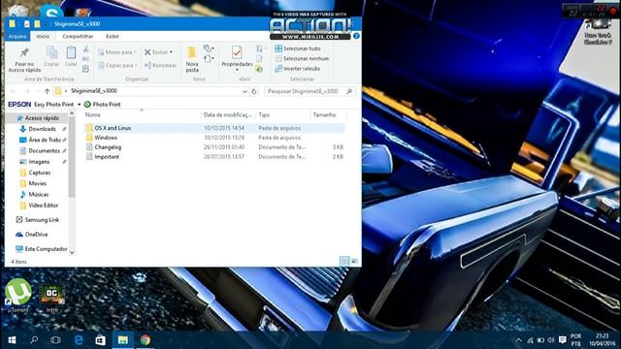Open Action Center notifications icon
The image size is (621, 349).
pos(563,340)
